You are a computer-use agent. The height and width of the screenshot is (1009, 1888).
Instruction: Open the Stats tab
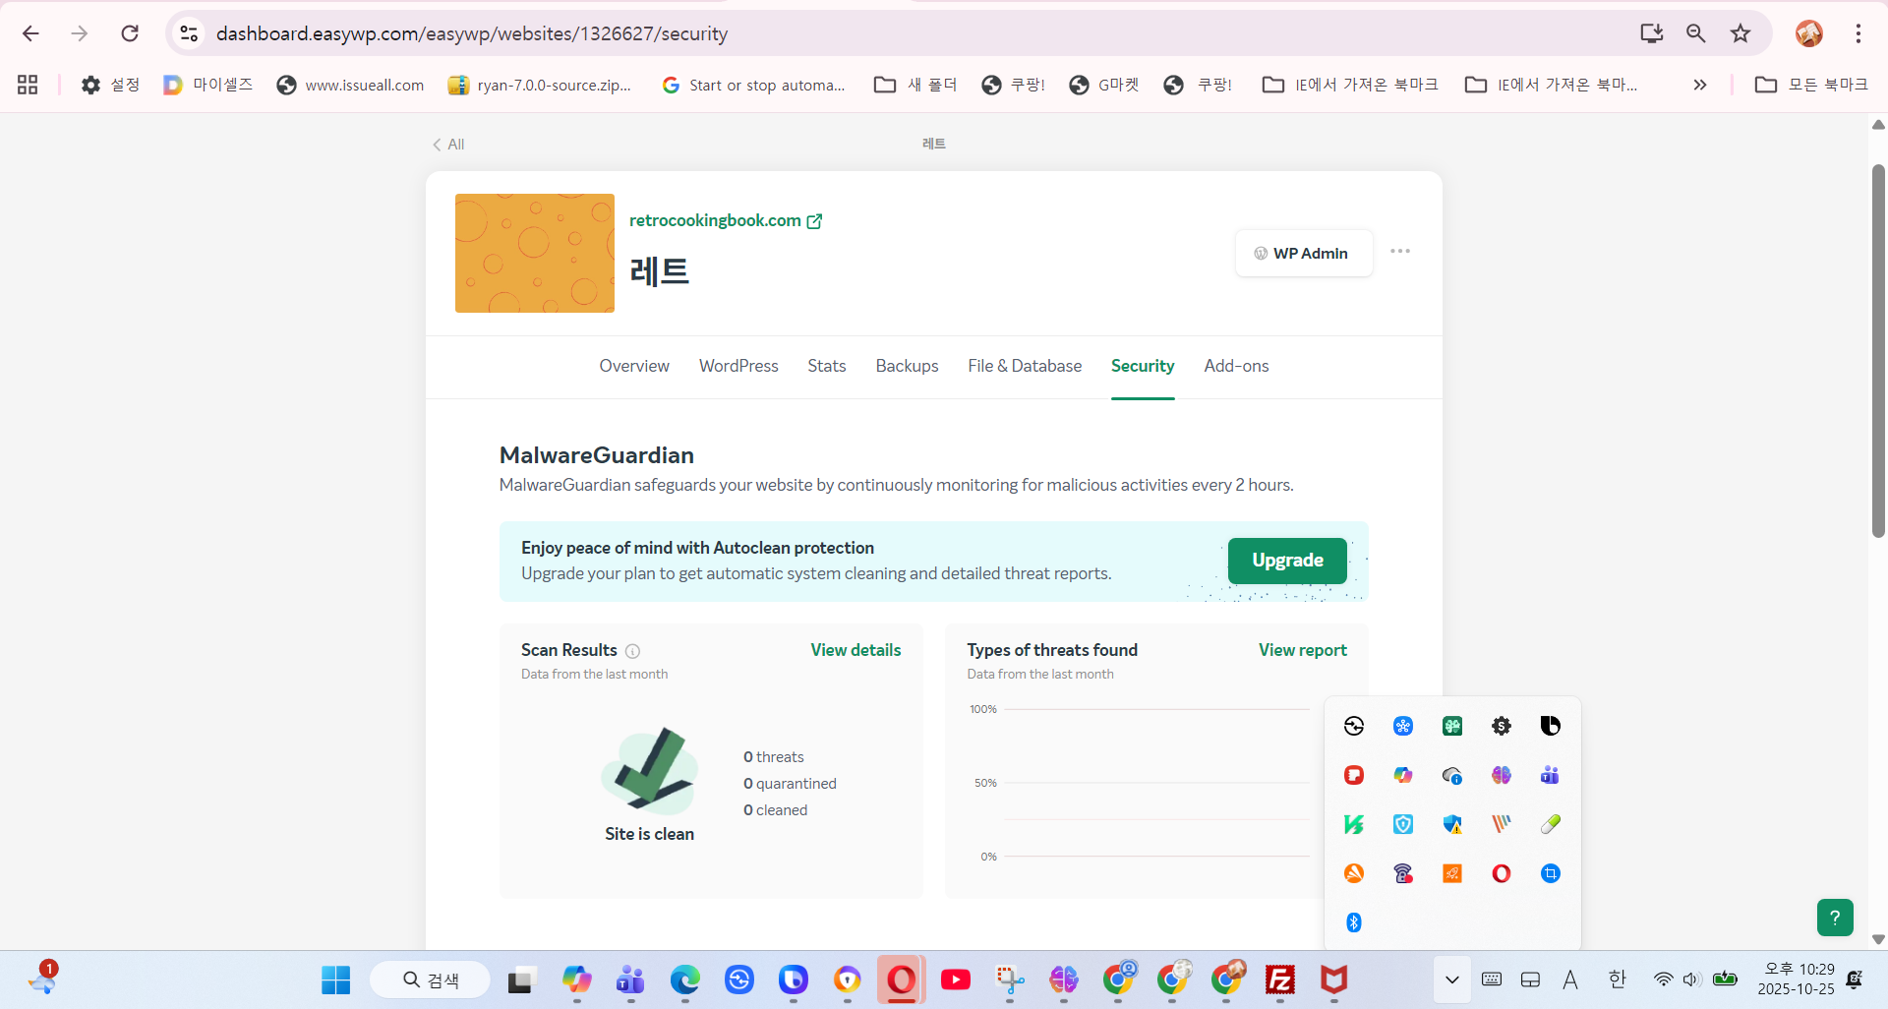827,366
